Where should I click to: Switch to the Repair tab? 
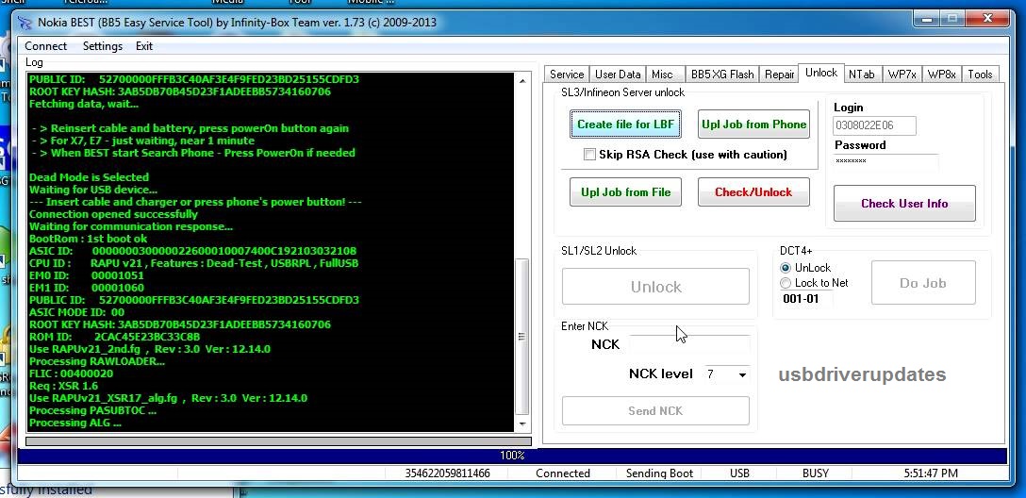pos(779,74)
